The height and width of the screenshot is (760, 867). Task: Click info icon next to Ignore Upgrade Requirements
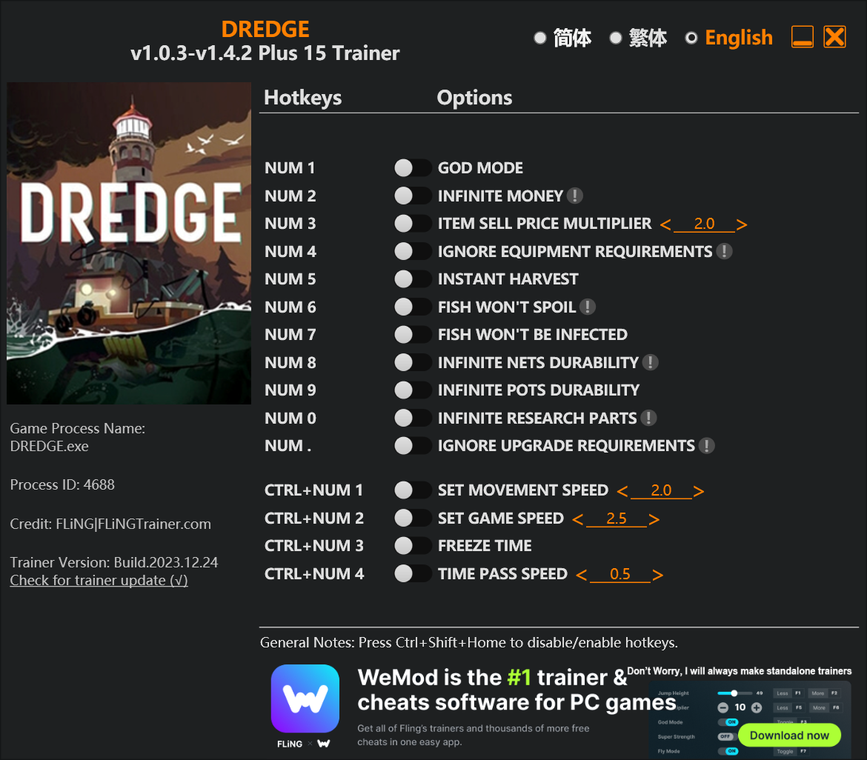point(706,445)
